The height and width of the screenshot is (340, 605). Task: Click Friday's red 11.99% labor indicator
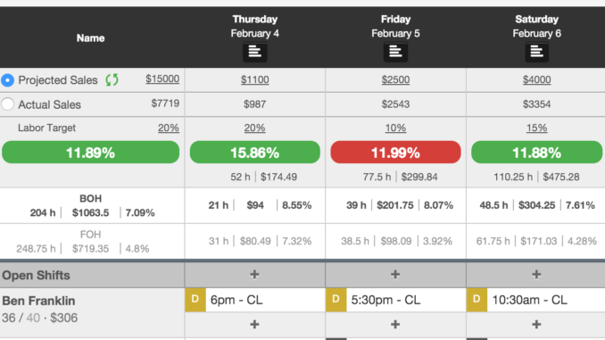[395, 152]
